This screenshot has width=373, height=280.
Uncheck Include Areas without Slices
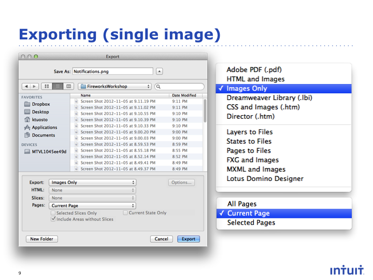(53, 219)
